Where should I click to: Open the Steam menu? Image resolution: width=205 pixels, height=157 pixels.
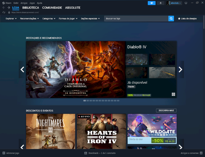8,3
